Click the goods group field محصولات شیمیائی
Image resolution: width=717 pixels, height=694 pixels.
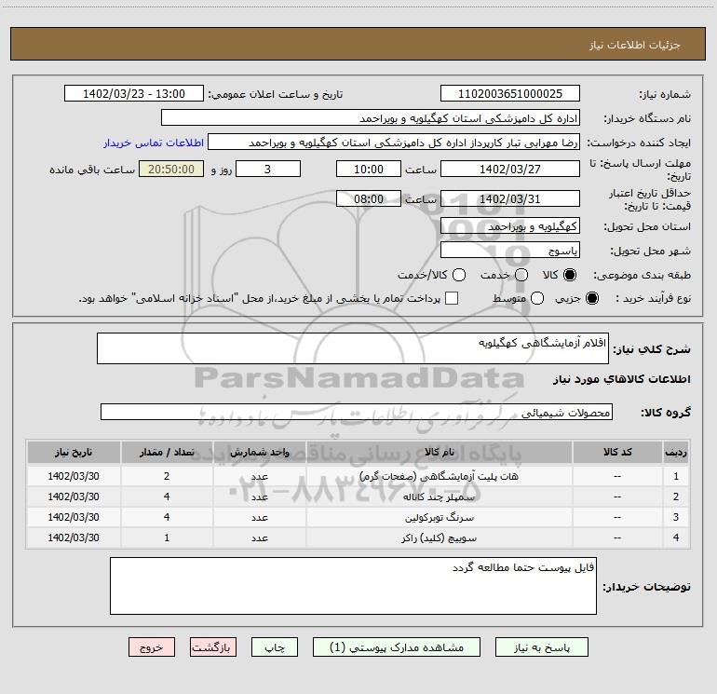357,412
